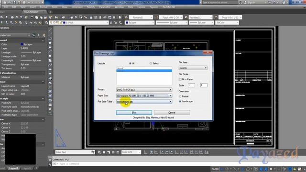Click the Quick Select icon in Properties panel
Viewport: 306px width, 172px height.
click(44, 35)
